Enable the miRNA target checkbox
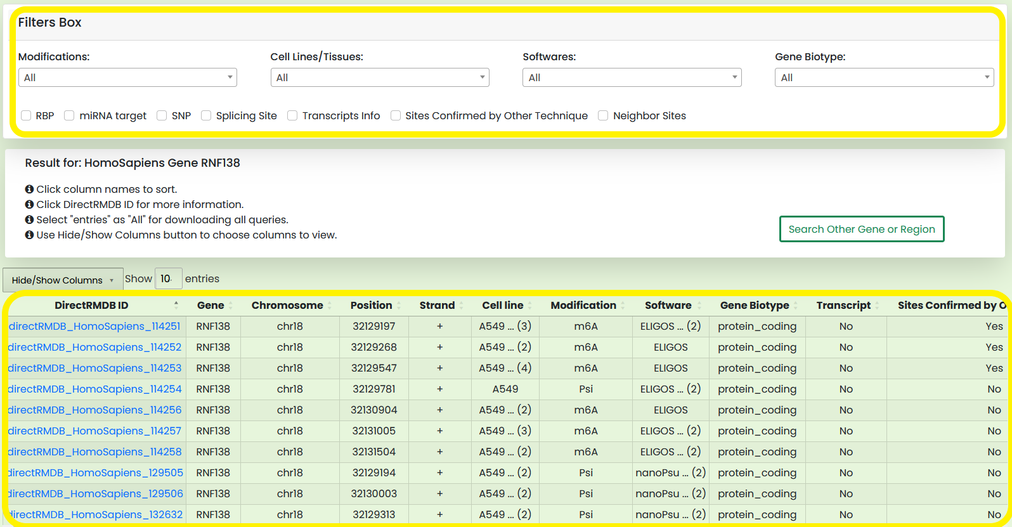Image resolution: width=1012 pixels, height=527 pixels. coord(70,115)
